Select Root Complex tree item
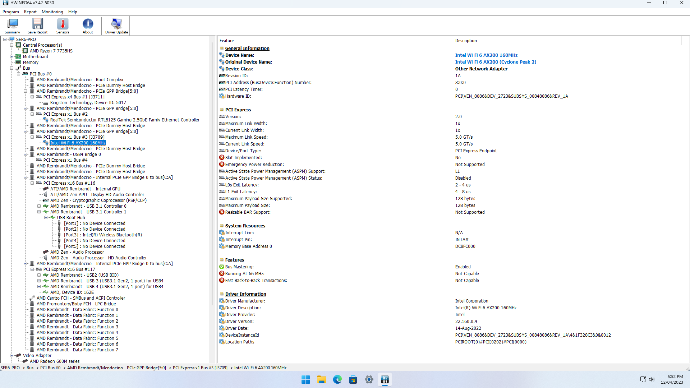Image resolution: width=690 pixels, height=388 pixels. pyautogui.click(x=80, y=80)
